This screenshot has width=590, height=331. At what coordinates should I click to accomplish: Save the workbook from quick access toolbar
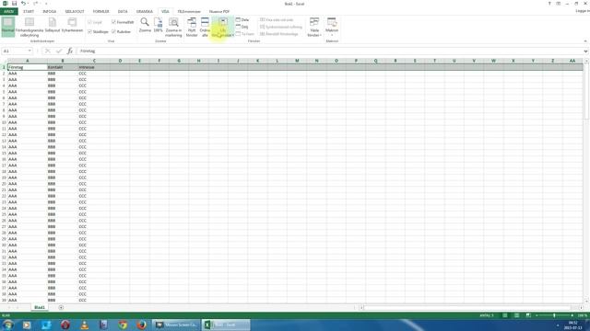coord(15,4)
